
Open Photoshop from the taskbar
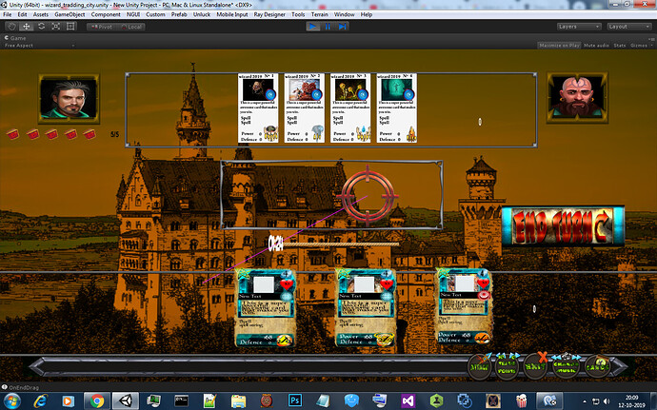[294, 401]
